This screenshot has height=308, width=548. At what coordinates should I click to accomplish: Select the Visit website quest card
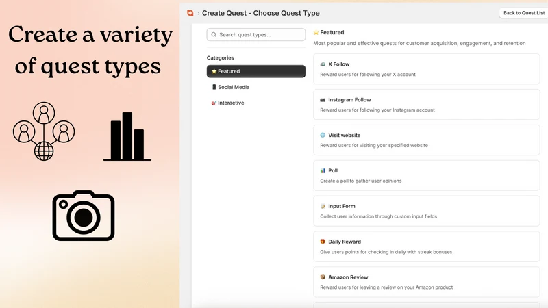coord(426,140)
